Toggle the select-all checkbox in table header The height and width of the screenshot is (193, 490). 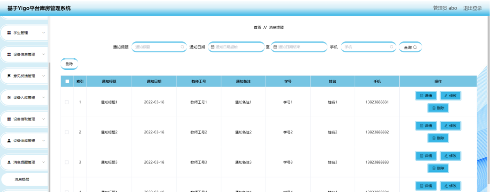(67, 81)
